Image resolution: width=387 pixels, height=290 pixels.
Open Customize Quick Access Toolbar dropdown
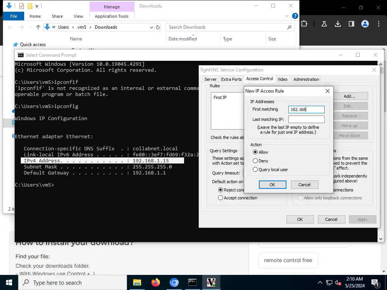[x=37, y=6]
